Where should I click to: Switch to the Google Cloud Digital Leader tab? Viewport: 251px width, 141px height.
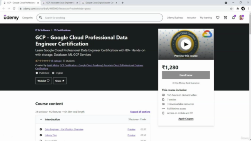[99, 3]
